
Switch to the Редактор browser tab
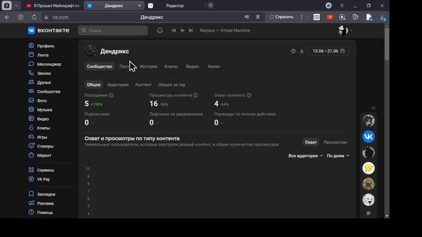[x=175, y=6]
